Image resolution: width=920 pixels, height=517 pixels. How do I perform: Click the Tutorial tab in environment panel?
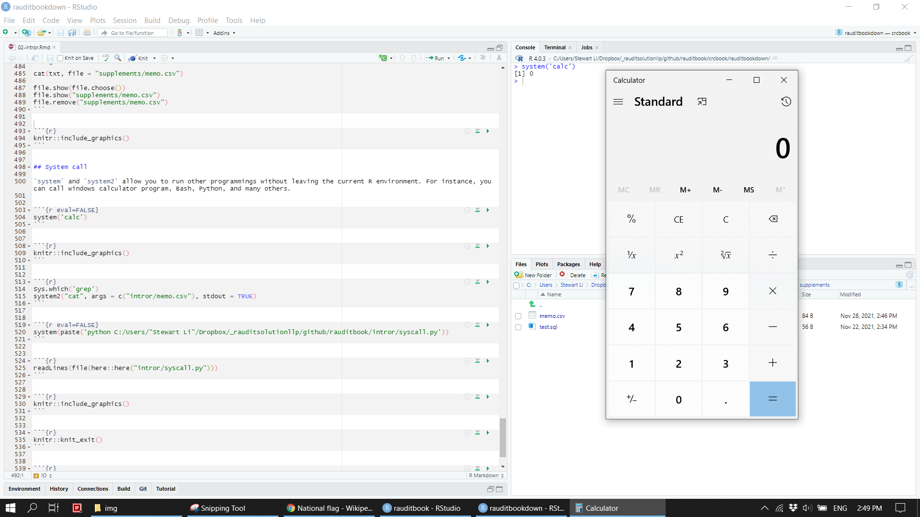click(x=165, y=489)
